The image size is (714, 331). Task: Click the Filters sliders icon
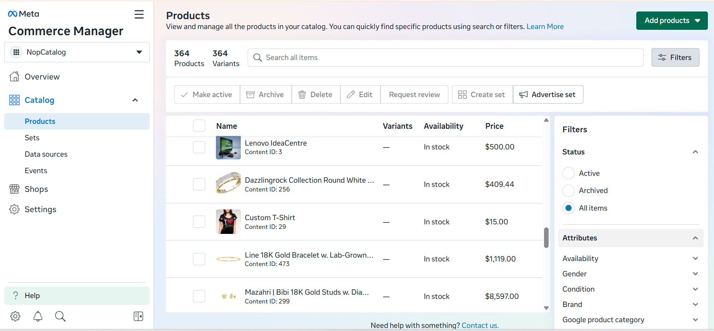[x=662, y=57]
